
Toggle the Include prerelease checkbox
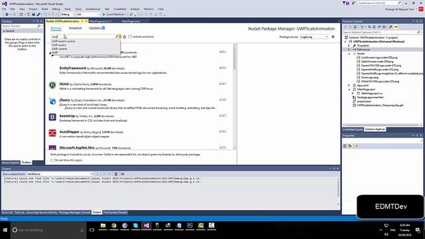click(130, 37)
